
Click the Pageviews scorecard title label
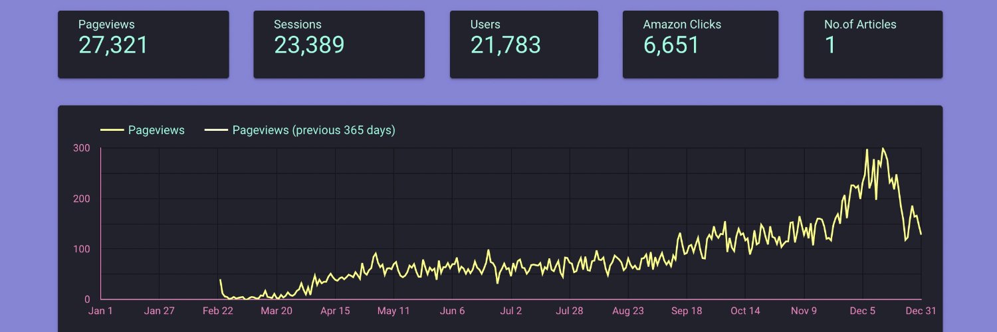tap(106, 25)
